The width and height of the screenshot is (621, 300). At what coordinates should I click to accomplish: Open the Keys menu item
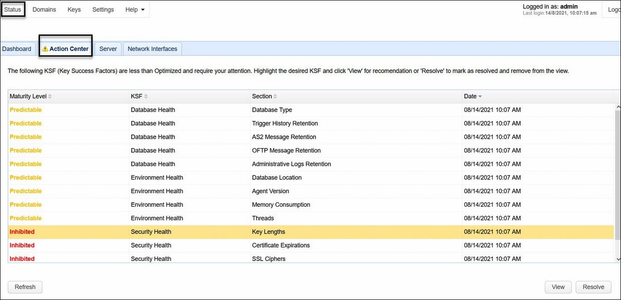(74, 9)
